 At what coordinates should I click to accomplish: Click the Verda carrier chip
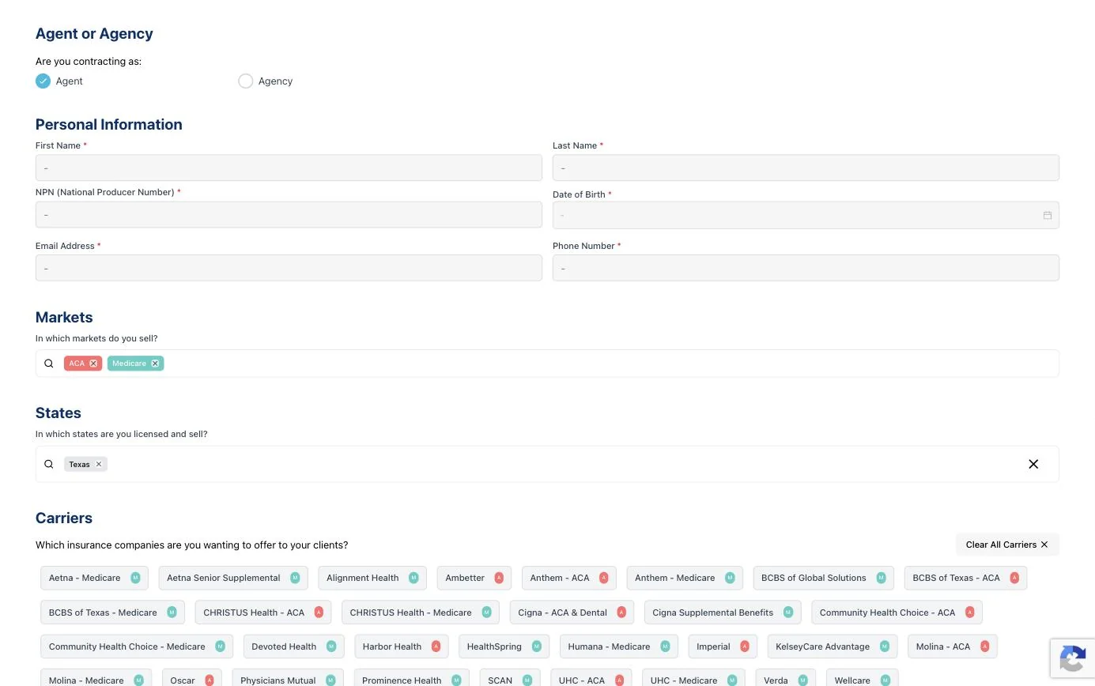tap(786, 679)
